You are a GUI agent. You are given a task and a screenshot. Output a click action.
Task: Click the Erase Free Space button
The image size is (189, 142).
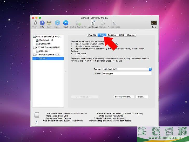(84, 97)
